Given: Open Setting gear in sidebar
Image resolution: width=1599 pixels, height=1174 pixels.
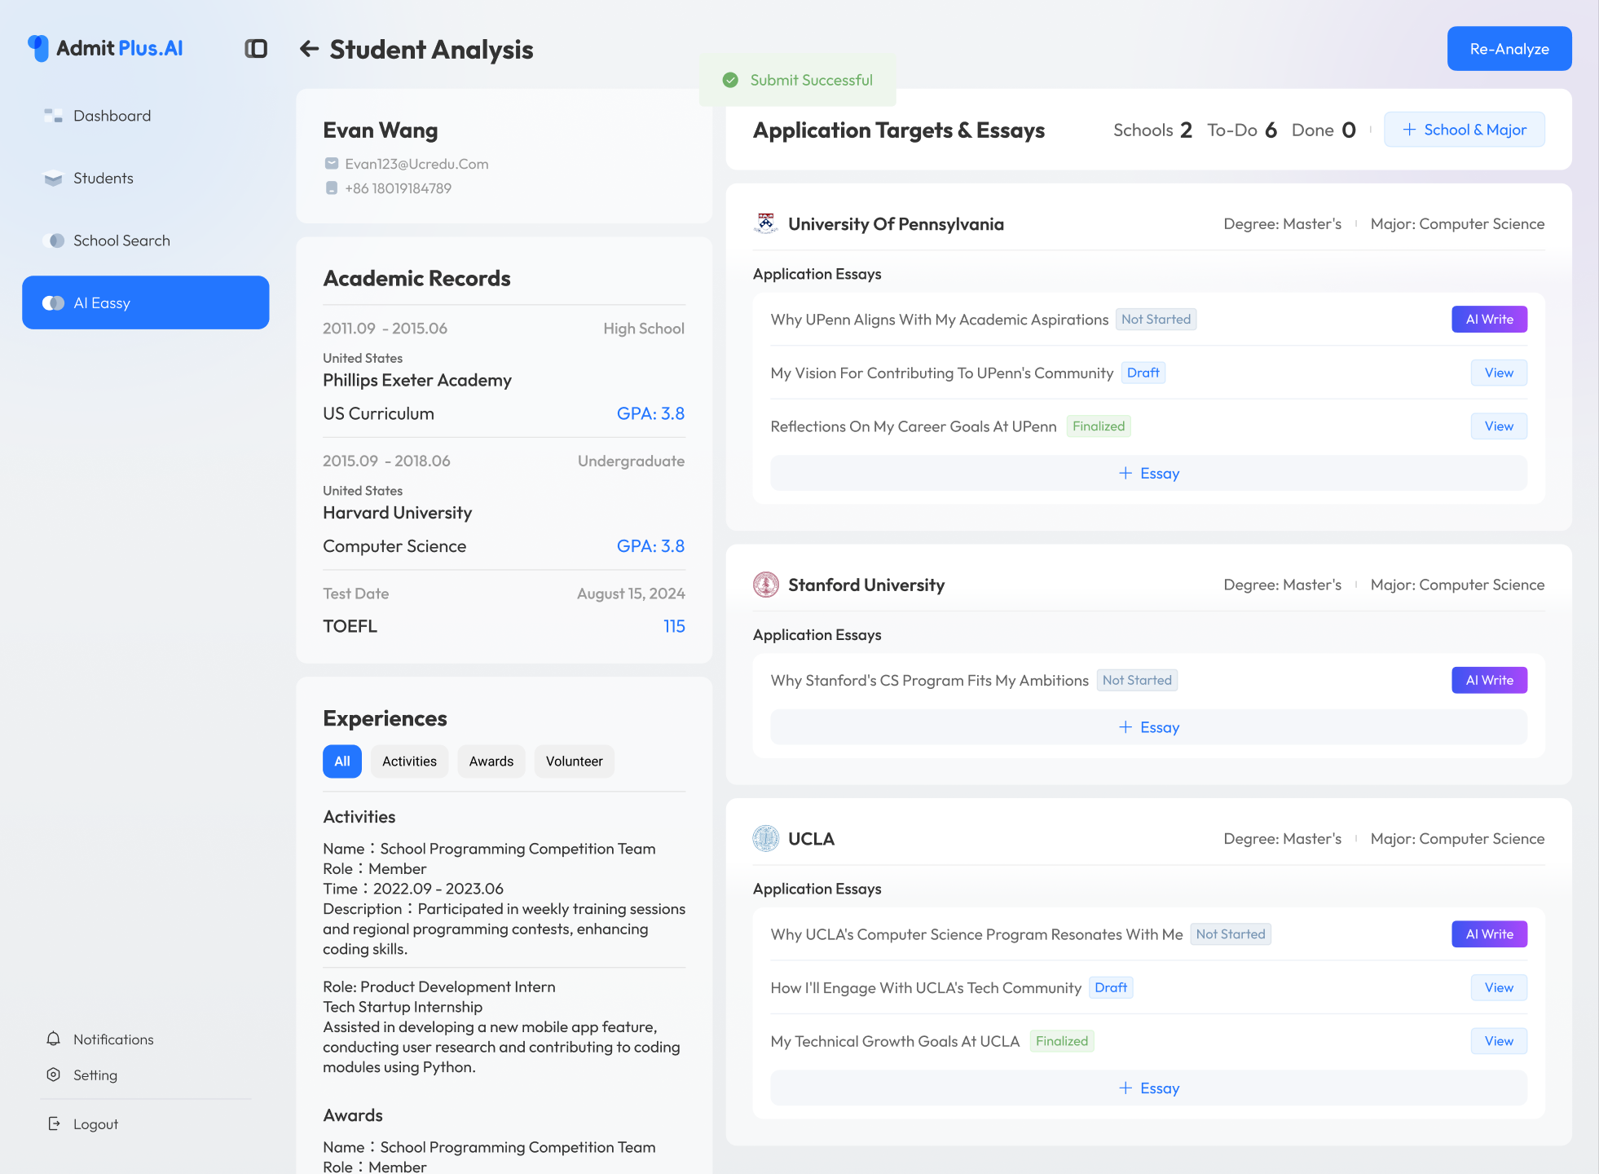Looking at the screenshot, I should click(x=54, y=1075).
